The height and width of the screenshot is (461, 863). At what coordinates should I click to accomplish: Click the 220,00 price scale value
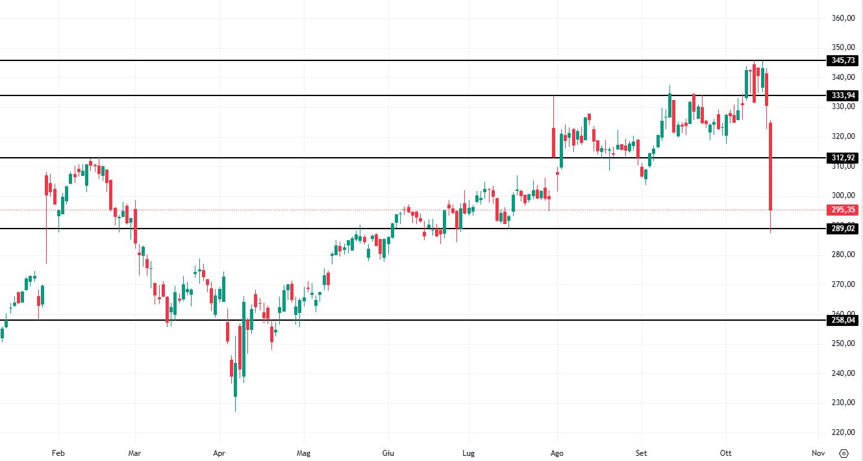coord(843,432)
